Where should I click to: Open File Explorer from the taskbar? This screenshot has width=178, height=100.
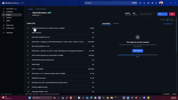point(112,98)
